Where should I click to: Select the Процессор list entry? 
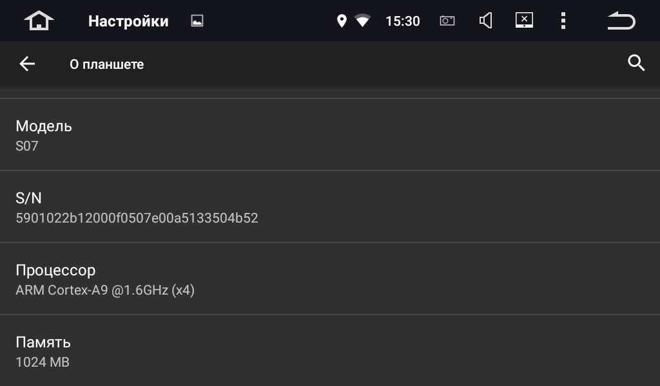pyautogui.click(x=330, y=279)
